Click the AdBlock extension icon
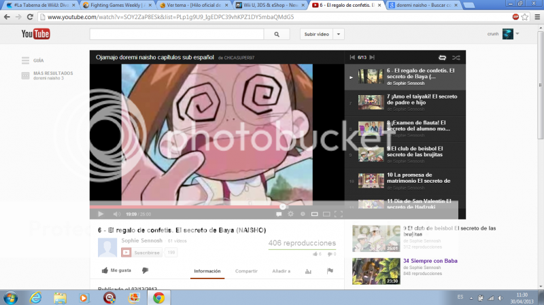Image resolution: width=544 pixels, height=305 pixels. [x=515, y=16]
